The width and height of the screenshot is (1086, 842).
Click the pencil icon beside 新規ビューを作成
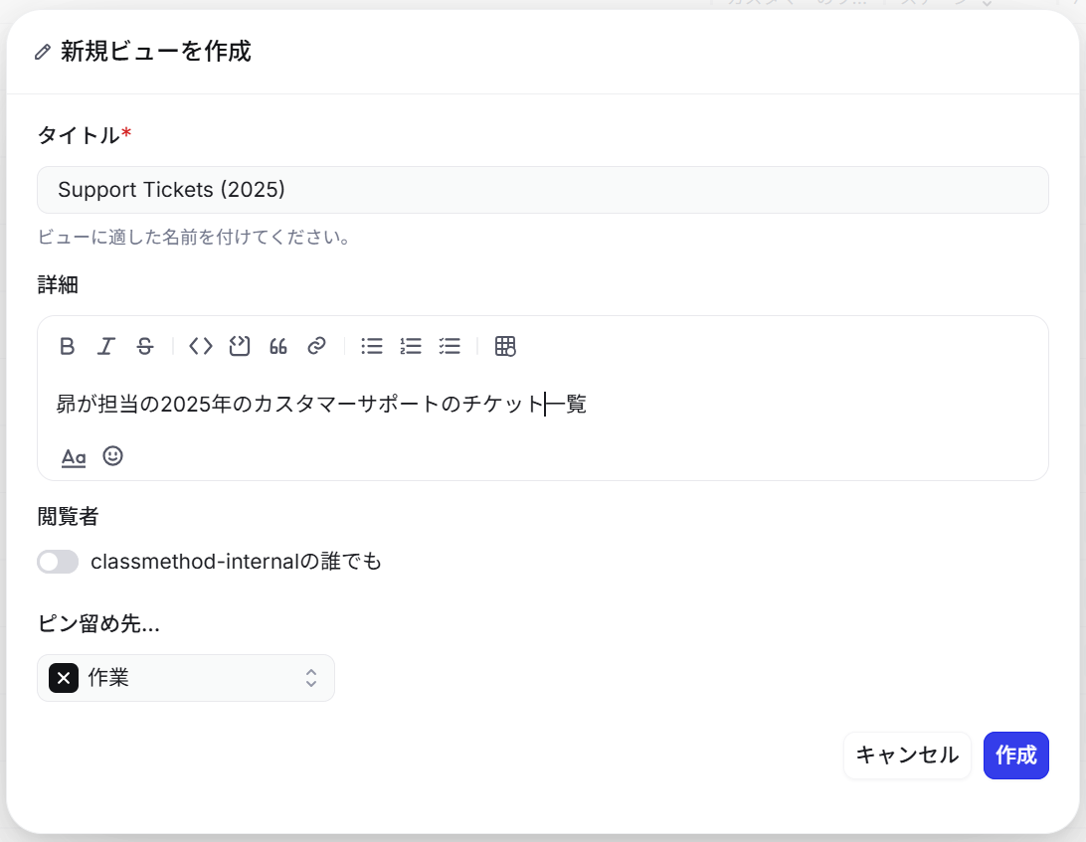[41, 52]
